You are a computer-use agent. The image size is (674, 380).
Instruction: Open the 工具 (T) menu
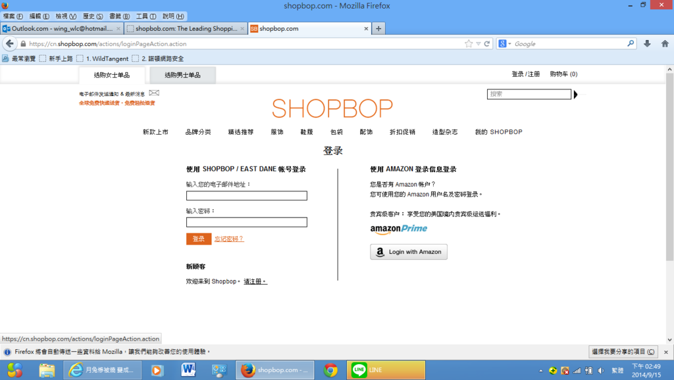point(146,16)
